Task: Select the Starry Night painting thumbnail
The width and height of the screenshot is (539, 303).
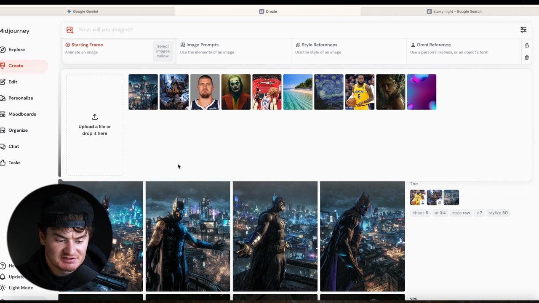Action: [329, 92]
